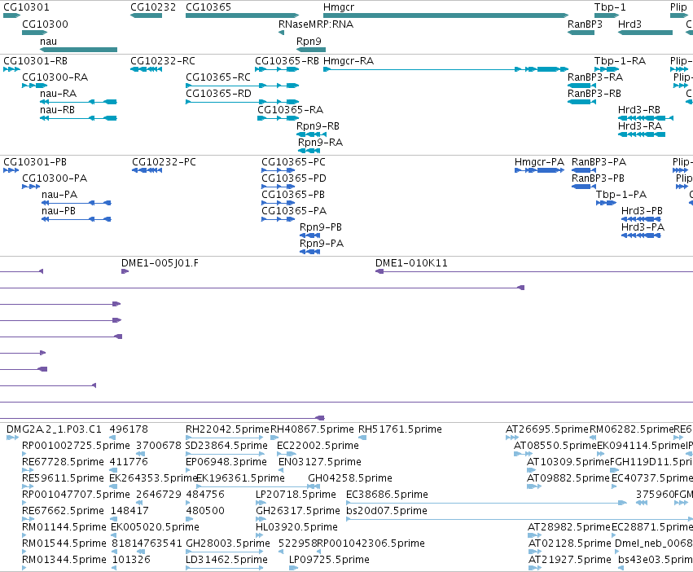This screenshot has height=572, width=693.
Task: Click the LP09725.5prime EST label
Action: coord(329,560)
